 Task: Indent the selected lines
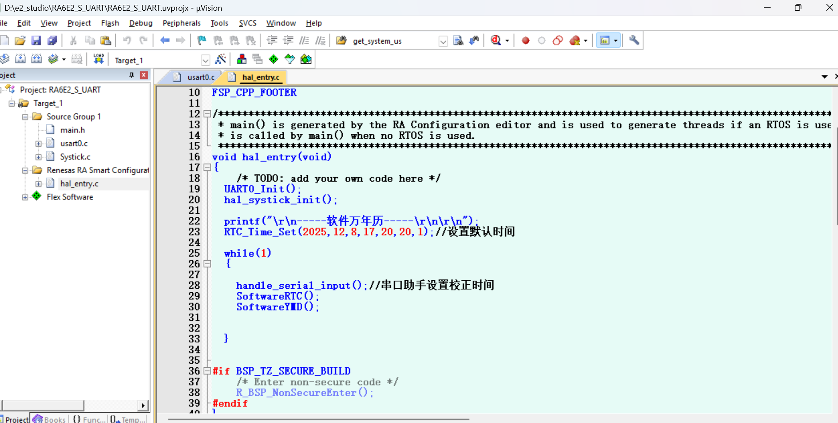tap(272, 41)
